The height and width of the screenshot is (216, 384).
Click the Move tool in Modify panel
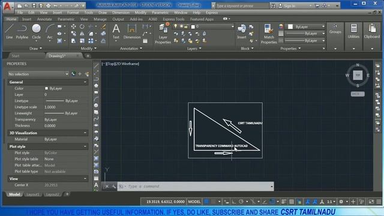tap(73, 26)
